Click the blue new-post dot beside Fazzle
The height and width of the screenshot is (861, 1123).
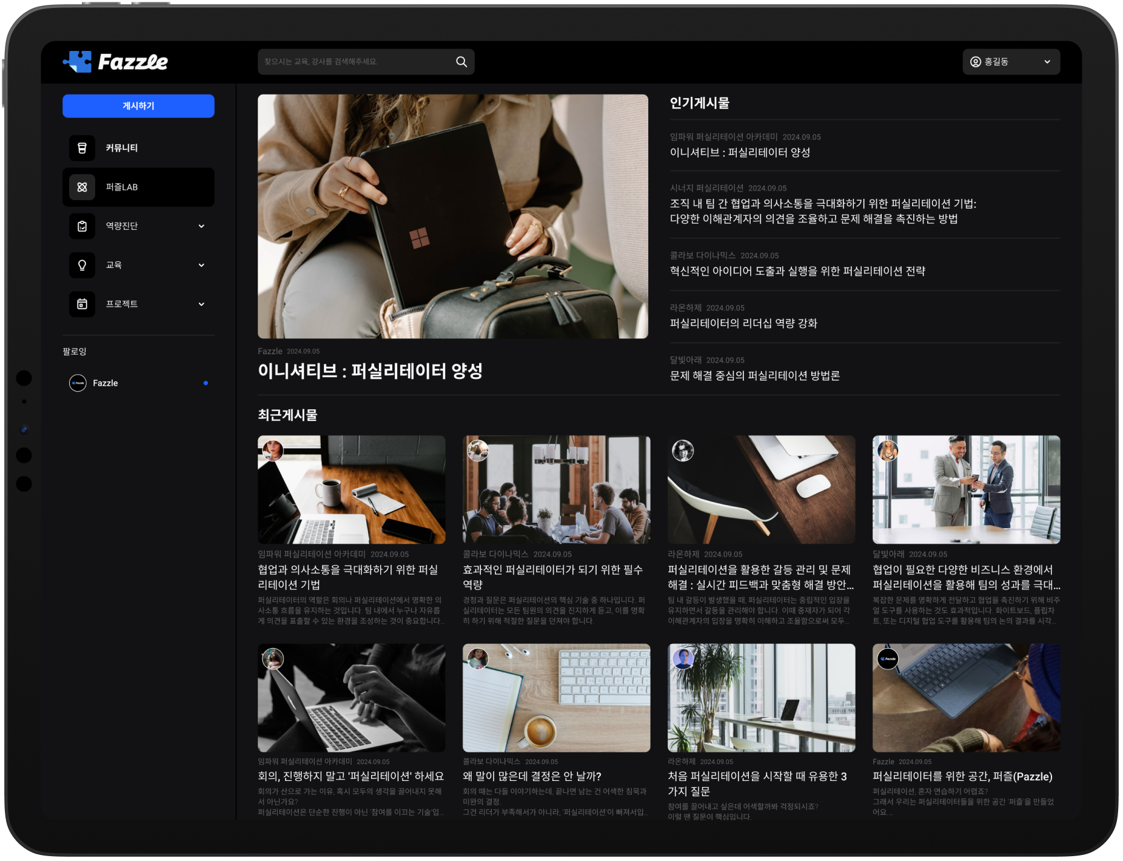(x=206, y=383)
